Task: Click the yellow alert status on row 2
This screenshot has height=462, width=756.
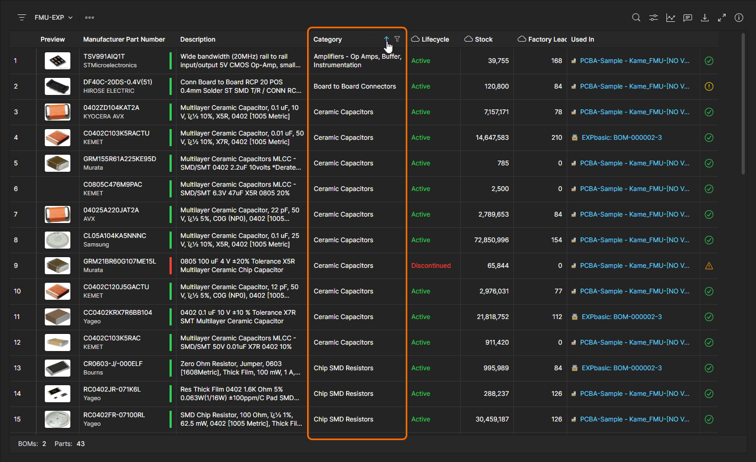Action: (709, 86)
